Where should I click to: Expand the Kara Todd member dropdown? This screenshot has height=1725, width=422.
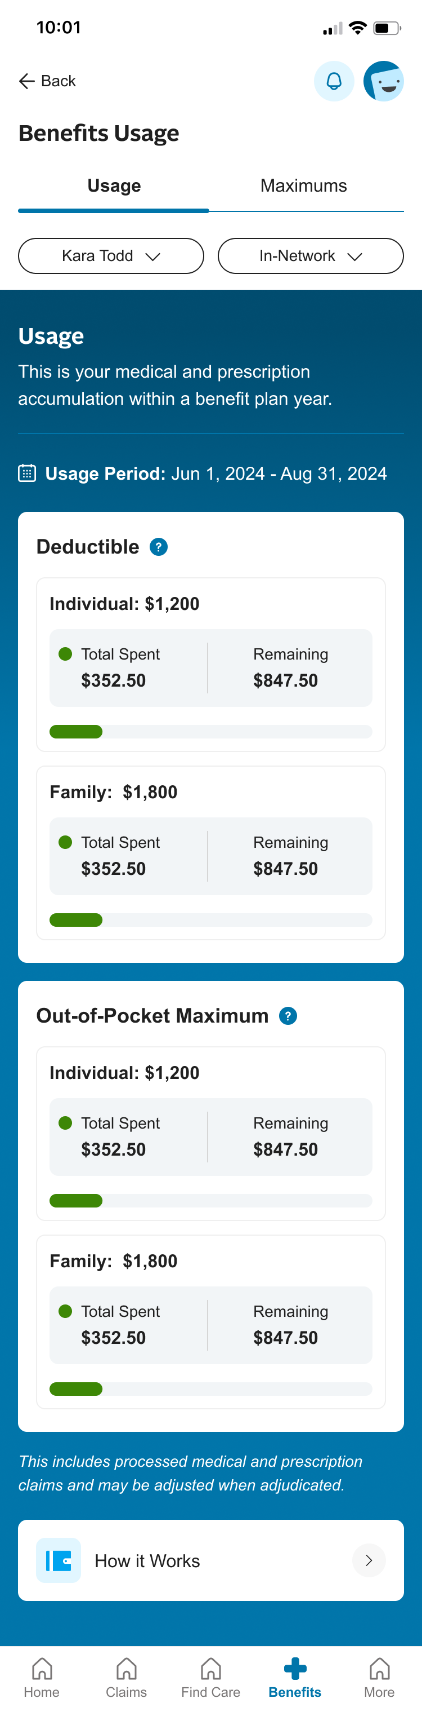[111, 256]
